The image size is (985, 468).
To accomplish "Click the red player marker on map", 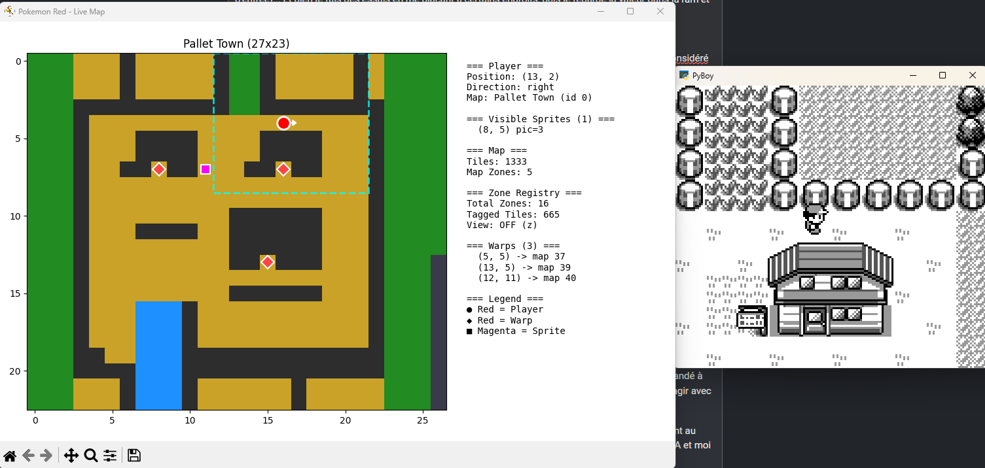I will pos(283,123).
